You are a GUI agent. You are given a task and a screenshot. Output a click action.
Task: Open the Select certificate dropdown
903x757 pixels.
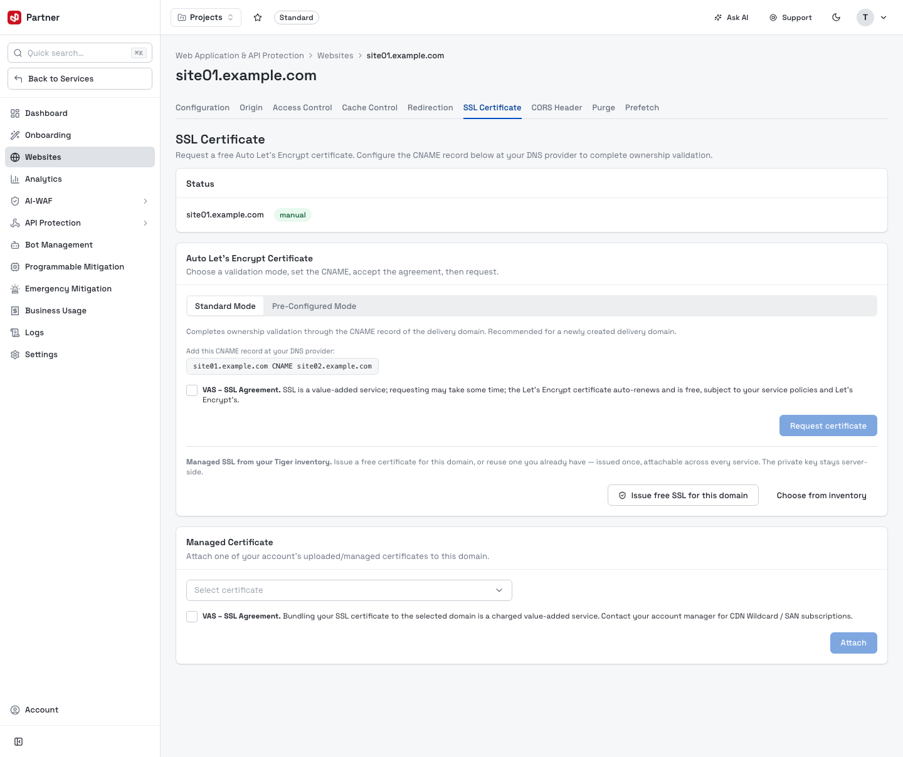pos(349,590)
